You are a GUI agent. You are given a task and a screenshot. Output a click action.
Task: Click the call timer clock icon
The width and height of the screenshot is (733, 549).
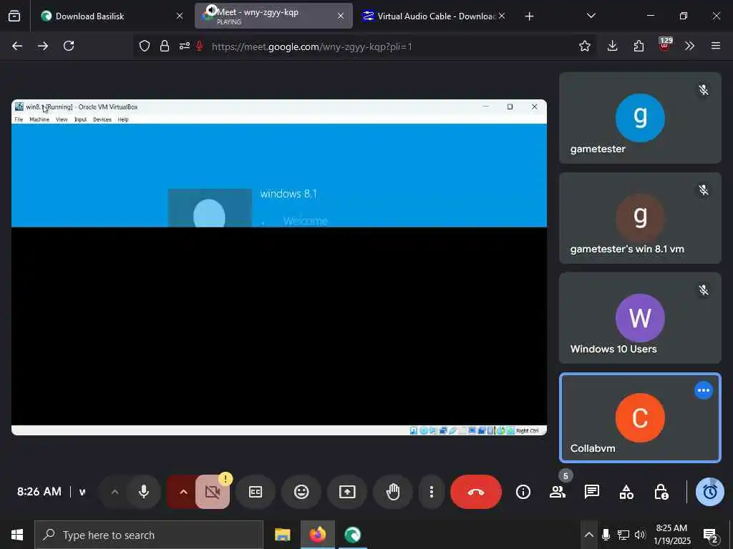point(710,492)
